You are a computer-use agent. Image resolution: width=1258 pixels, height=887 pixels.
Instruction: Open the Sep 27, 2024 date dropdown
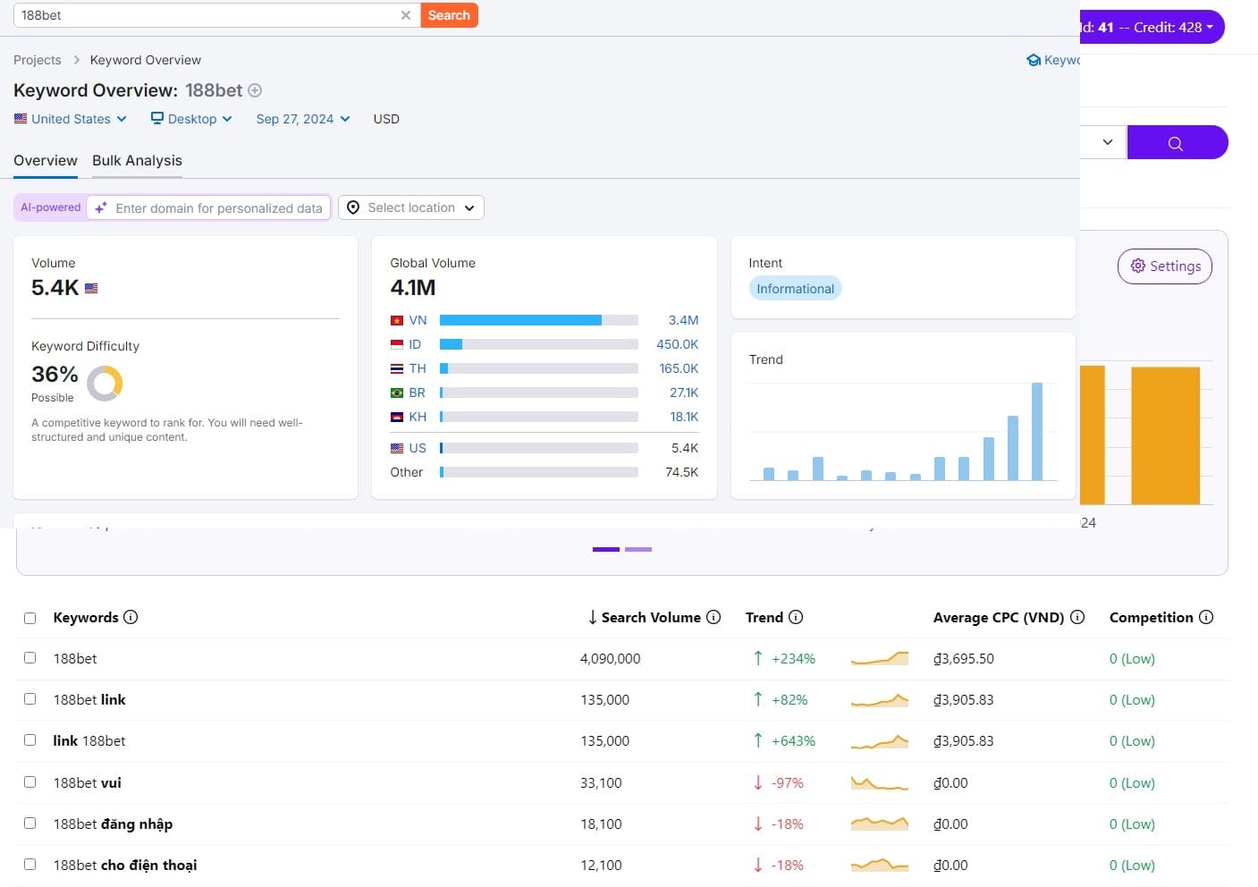point(303,119)
